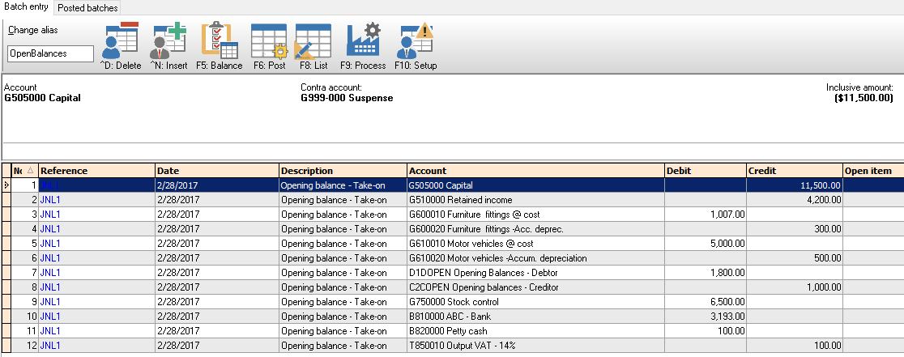Click the F6 Post batch icon
Viewport: 904px width, 357px height.
pos(269,40)
